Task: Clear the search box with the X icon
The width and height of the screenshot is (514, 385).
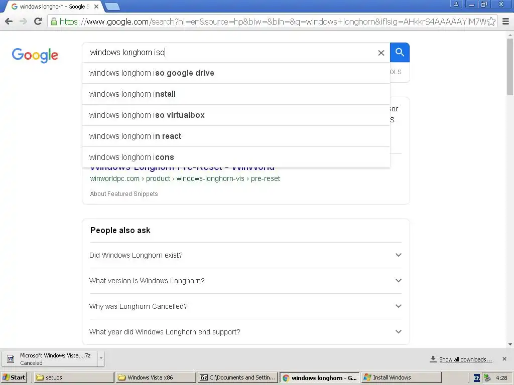Action: coord(381,53)
